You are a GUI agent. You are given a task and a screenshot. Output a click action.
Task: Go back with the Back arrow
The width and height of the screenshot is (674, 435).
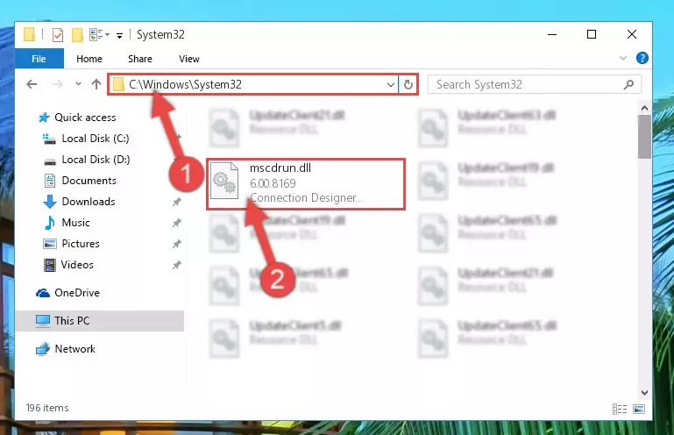point(32,84)
